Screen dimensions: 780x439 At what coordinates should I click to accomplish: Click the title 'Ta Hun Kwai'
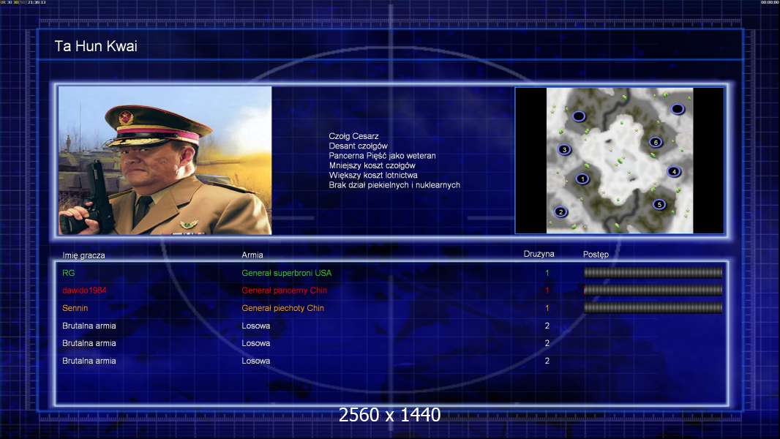pyautogui.click(x=96, y=46)
